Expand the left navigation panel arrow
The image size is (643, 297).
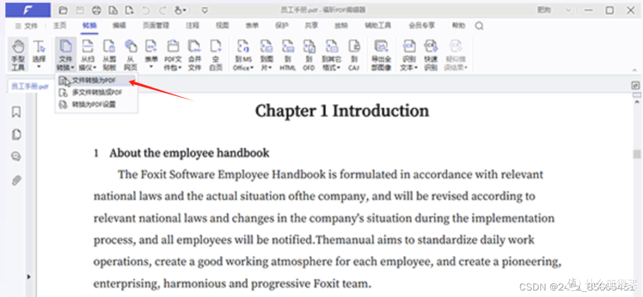29,277
